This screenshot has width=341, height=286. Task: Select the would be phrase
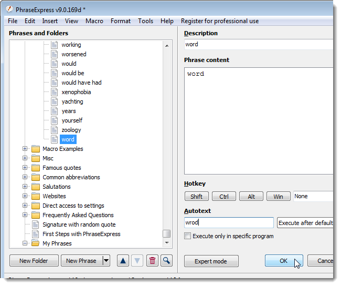tap(73, 73)
